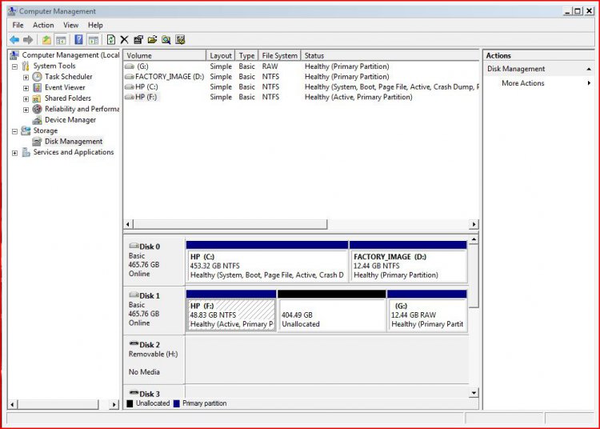Select the Event Viewer icon
600x429 pixels.
tap(37, 87)
